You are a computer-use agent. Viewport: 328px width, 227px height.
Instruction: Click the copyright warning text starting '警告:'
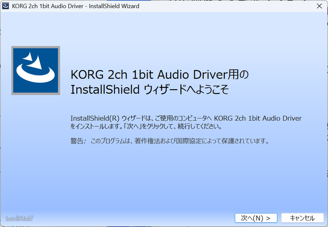[170, 141]
